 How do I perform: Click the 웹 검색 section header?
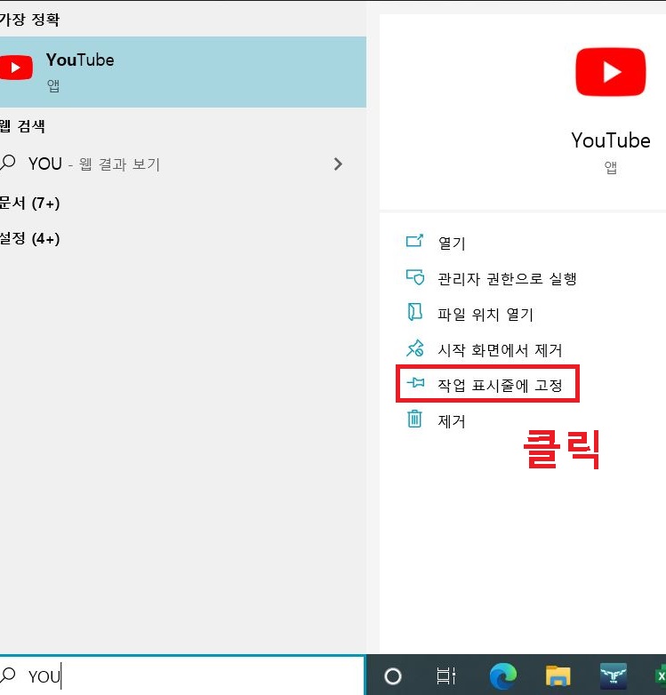click(x=22, y=126)
